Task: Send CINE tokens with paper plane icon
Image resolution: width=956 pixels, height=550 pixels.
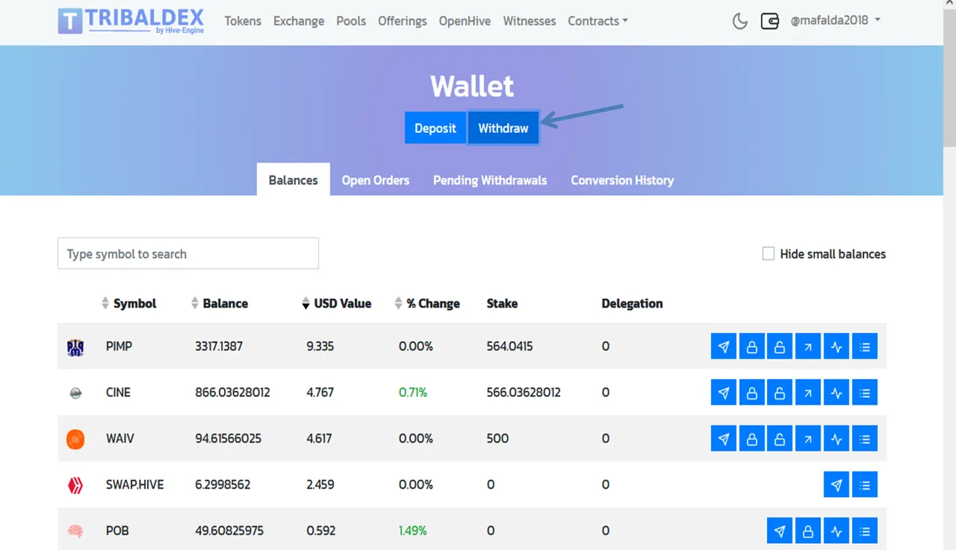Action: pyautogui.click(x=724, y=393)
